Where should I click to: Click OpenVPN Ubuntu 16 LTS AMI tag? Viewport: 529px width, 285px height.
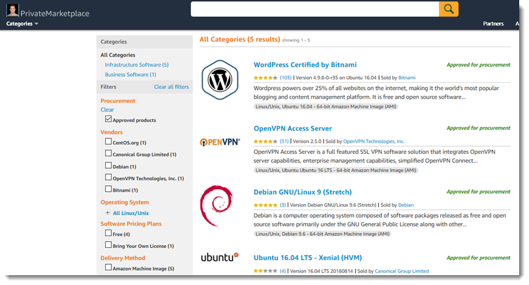(x=336, y=170)
